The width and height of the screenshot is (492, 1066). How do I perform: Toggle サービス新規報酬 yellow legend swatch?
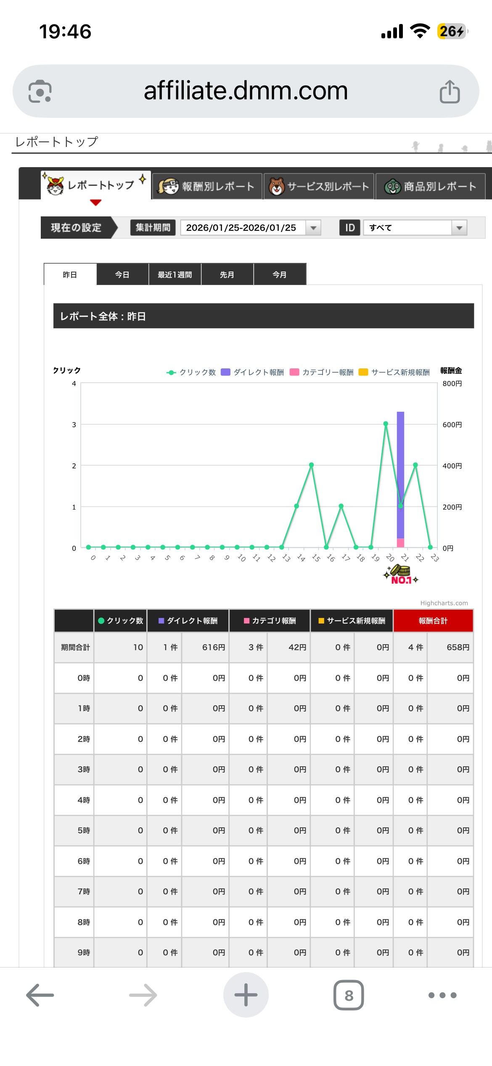point(363,372)
